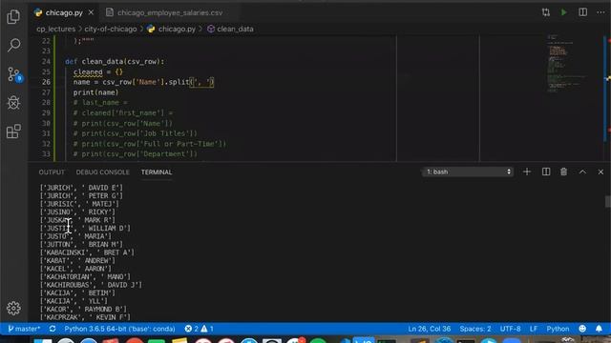Viewport: 611px width, 343px height.
Task: Open the Explorer view in the activity bar
Action: click(13, 16)
